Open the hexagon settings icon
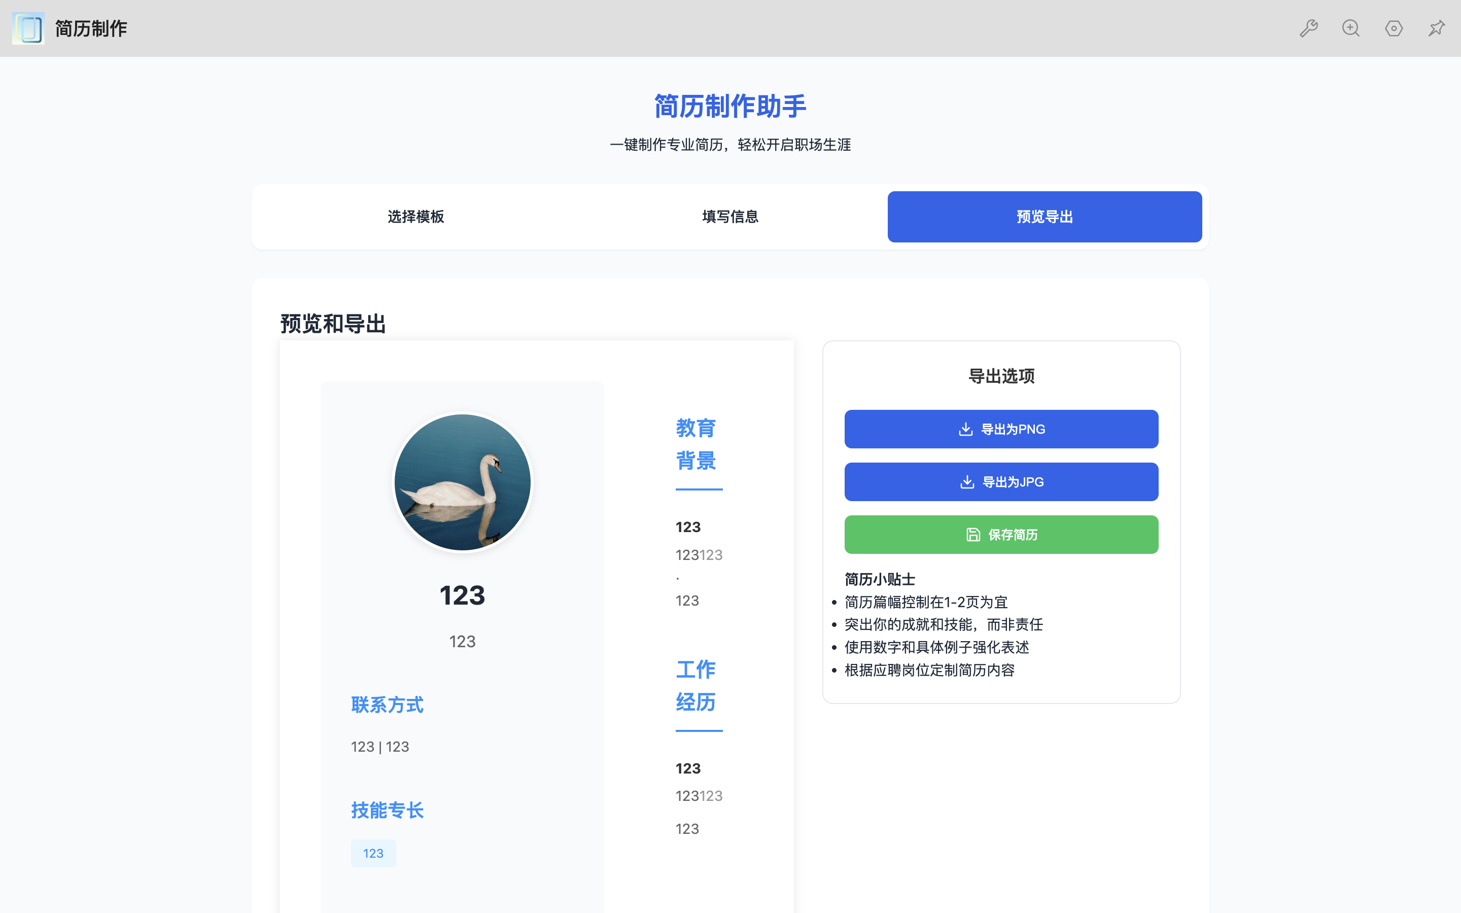The height and width of the screenshot is (913, 1461). click(1394, 28)
